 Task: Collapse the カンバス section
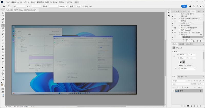173,52
